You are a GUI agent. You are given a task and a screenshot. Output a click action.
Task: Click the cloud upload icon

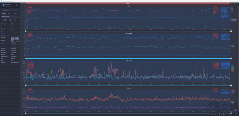tap(236, 3)
